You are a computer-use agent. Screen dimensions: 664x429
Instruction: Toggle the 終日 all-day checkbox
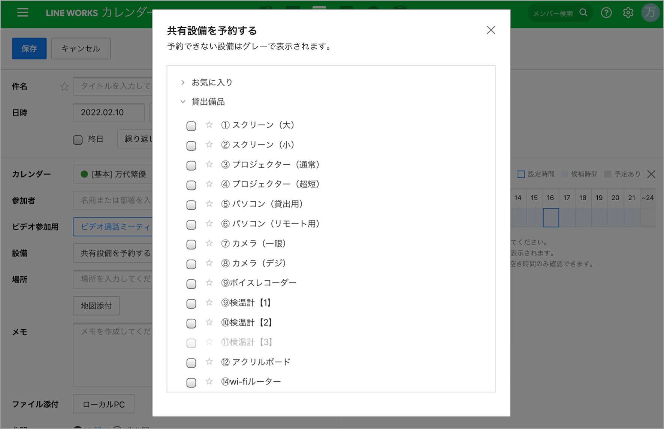point(78,140)
